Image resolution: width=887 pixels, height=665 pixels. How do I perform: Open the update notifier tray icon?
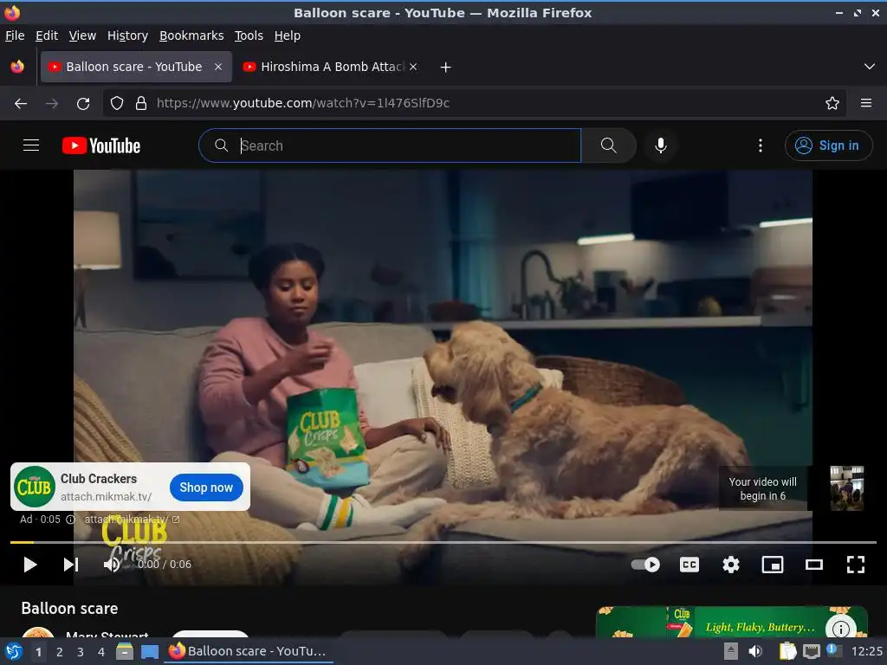coord(834,651)
